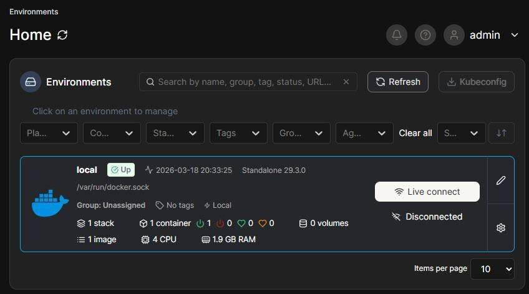Click the Environments drive icon
Image resolution: width=529 pixels, height=294 pixels.
pyautogui.click(x=31, y=82)
